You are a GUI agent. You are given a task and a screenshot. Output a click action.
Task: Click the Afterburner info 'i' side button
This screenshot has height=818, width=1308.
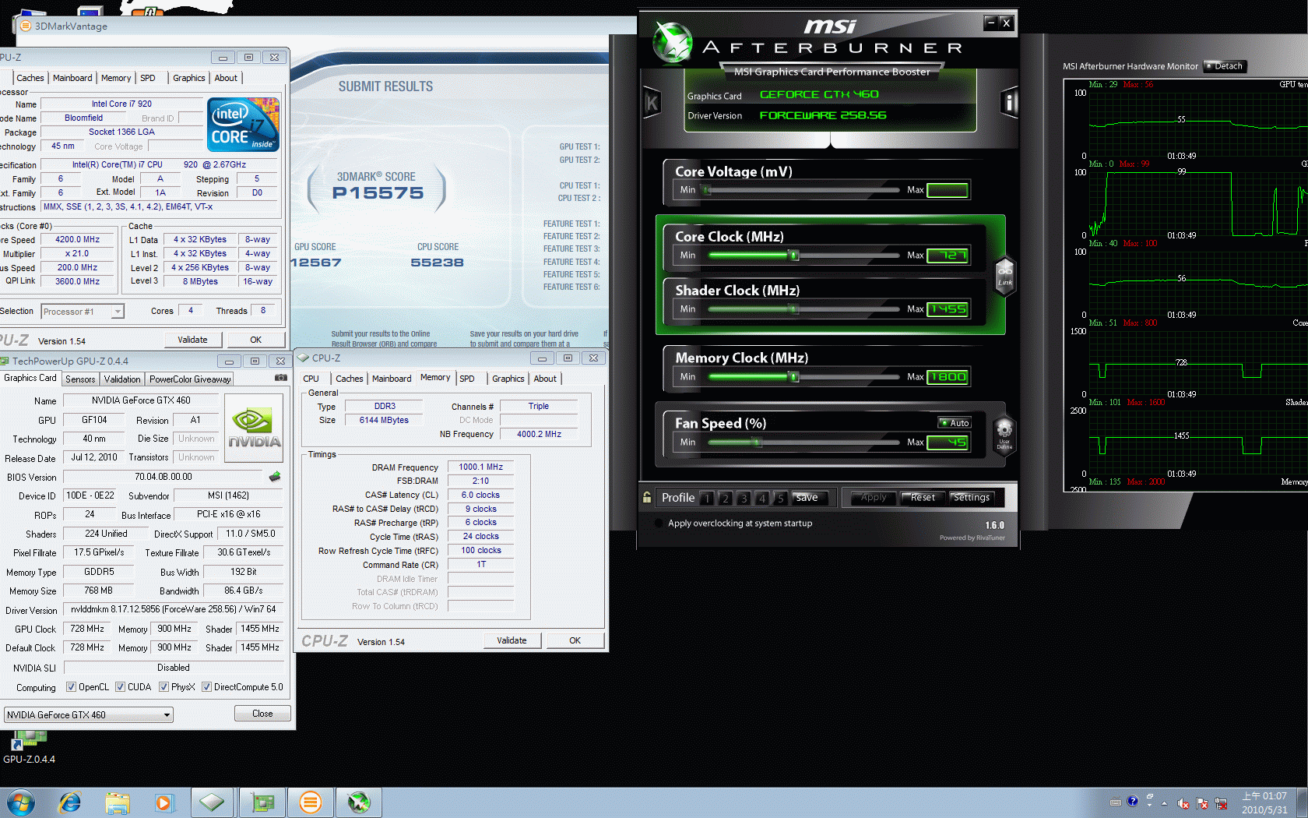coord(1009,102)
